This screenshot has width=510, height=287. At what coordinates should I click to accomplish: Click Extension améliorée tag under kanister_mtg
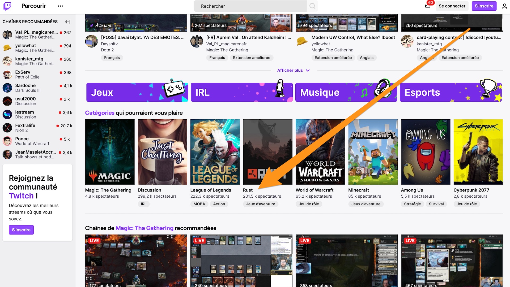(460, 58)
